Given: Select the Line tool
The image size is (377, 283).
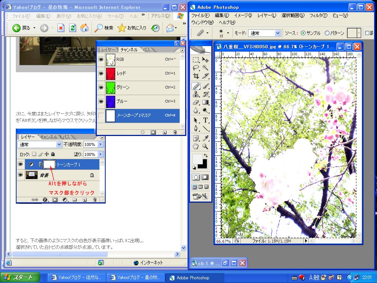Looking at the screenshot, I should point(205,128).
